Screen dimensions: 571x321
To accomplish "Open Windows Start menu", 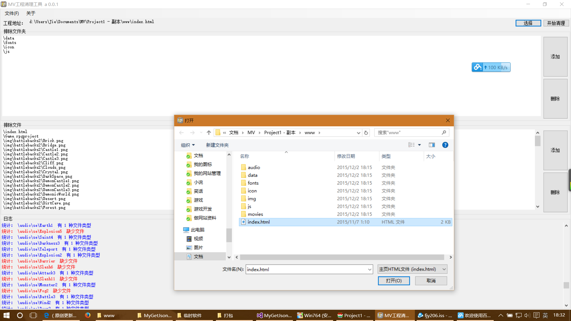I will coord(7,315).
